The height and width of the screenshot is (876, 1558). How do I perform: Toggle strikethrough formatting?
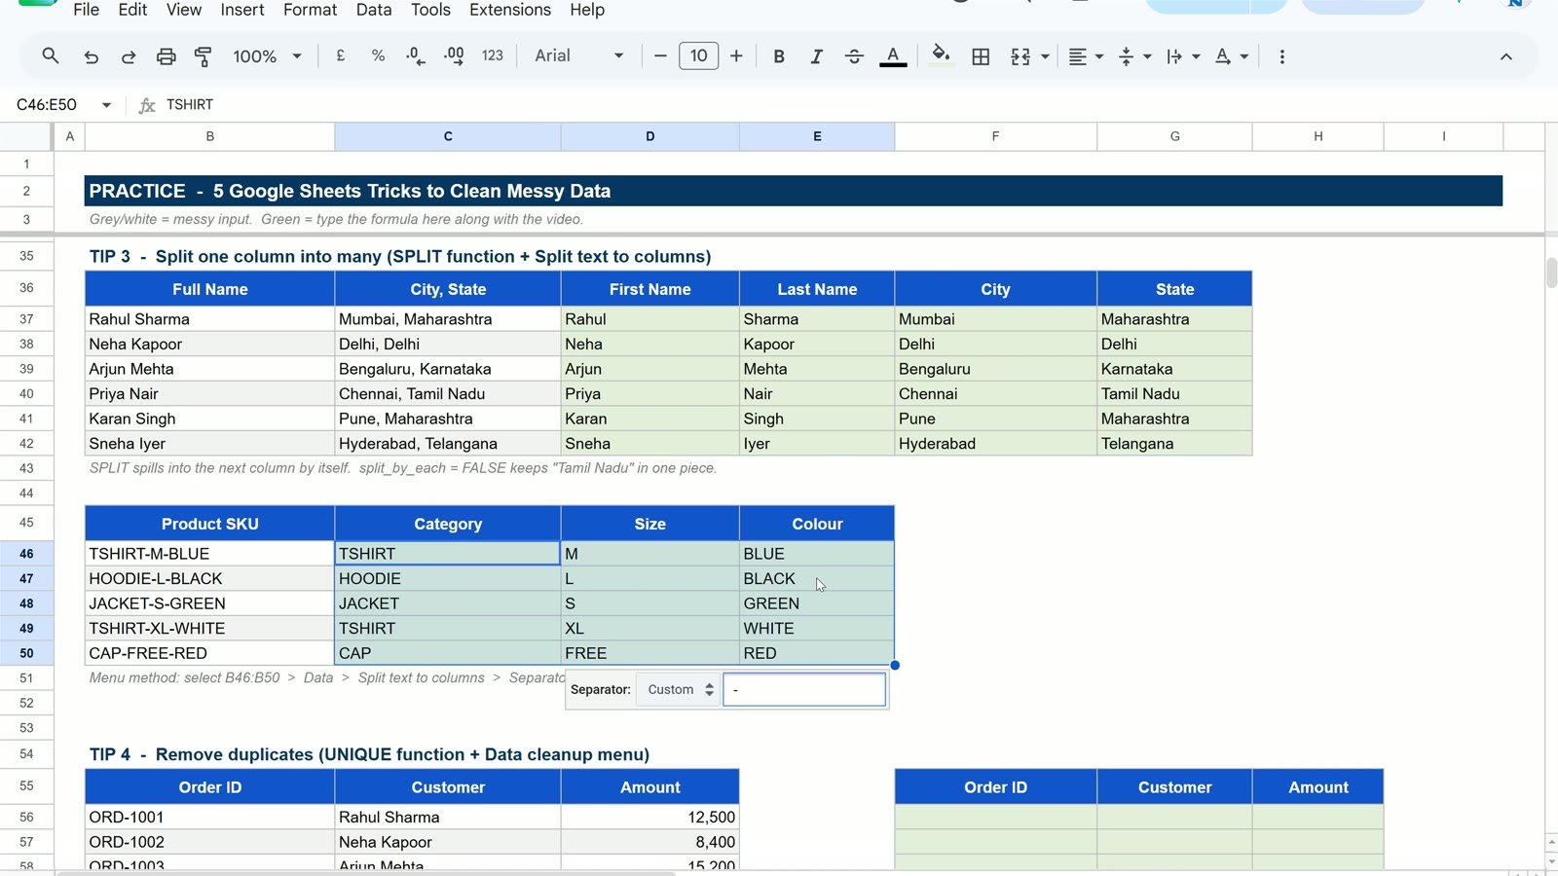tap(854, 56)
